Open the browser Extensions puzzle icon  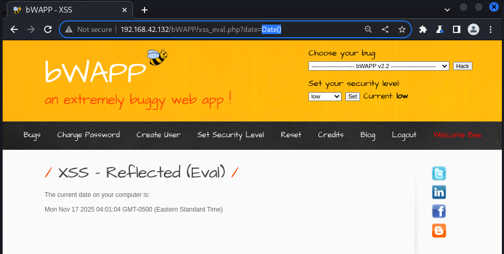click(423, 30)
